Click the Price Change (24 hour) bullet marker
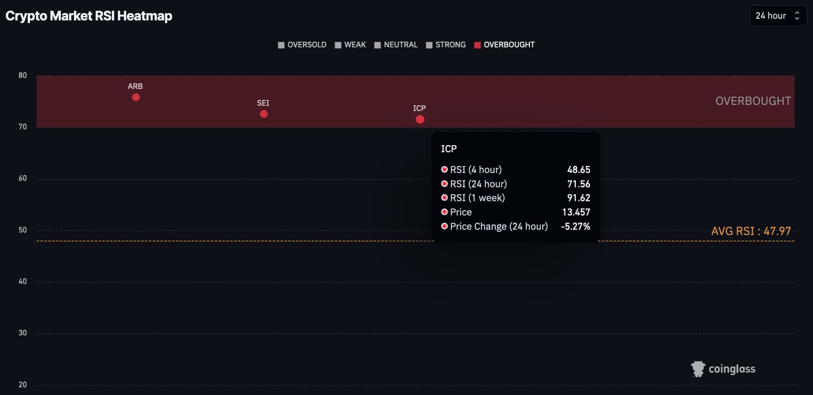Screen dimensions: 813x395 [x=444, y=226]
